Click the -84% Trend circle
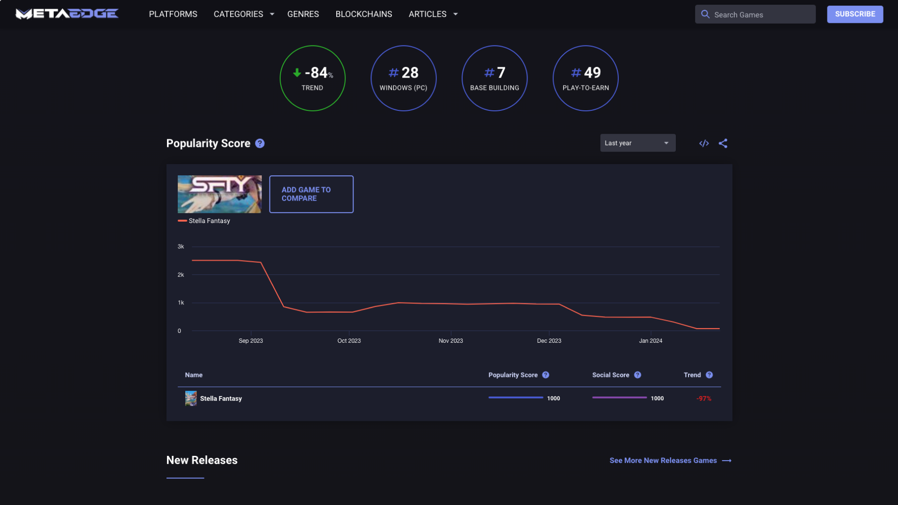 tap(312, 78)
